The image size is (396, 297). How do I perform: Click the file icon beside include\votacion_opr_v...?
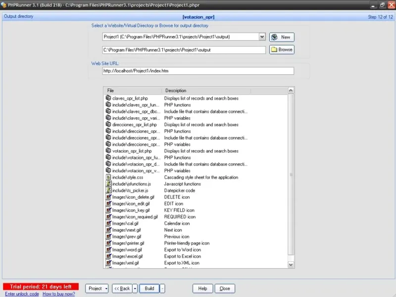coord(108,170)
